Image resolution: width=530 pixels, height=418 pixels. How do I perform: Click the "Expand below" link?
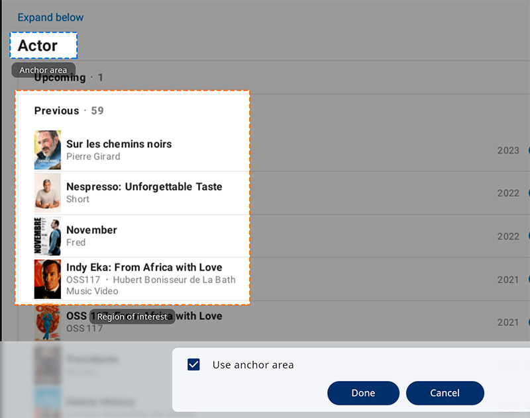coord(50,17)
